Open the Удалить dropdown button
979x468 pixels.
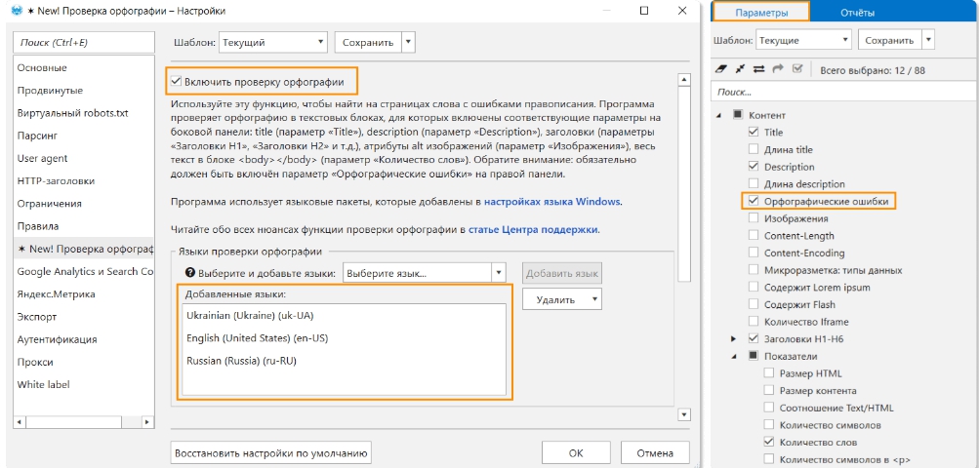pyautogui.click(x=561, y=300)
